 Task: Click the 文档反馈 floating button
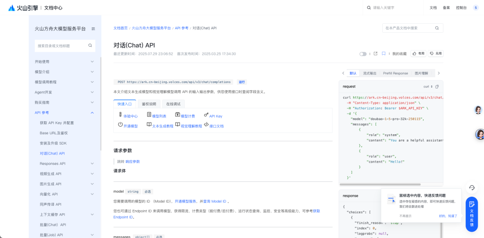click(x=471, y=214)
